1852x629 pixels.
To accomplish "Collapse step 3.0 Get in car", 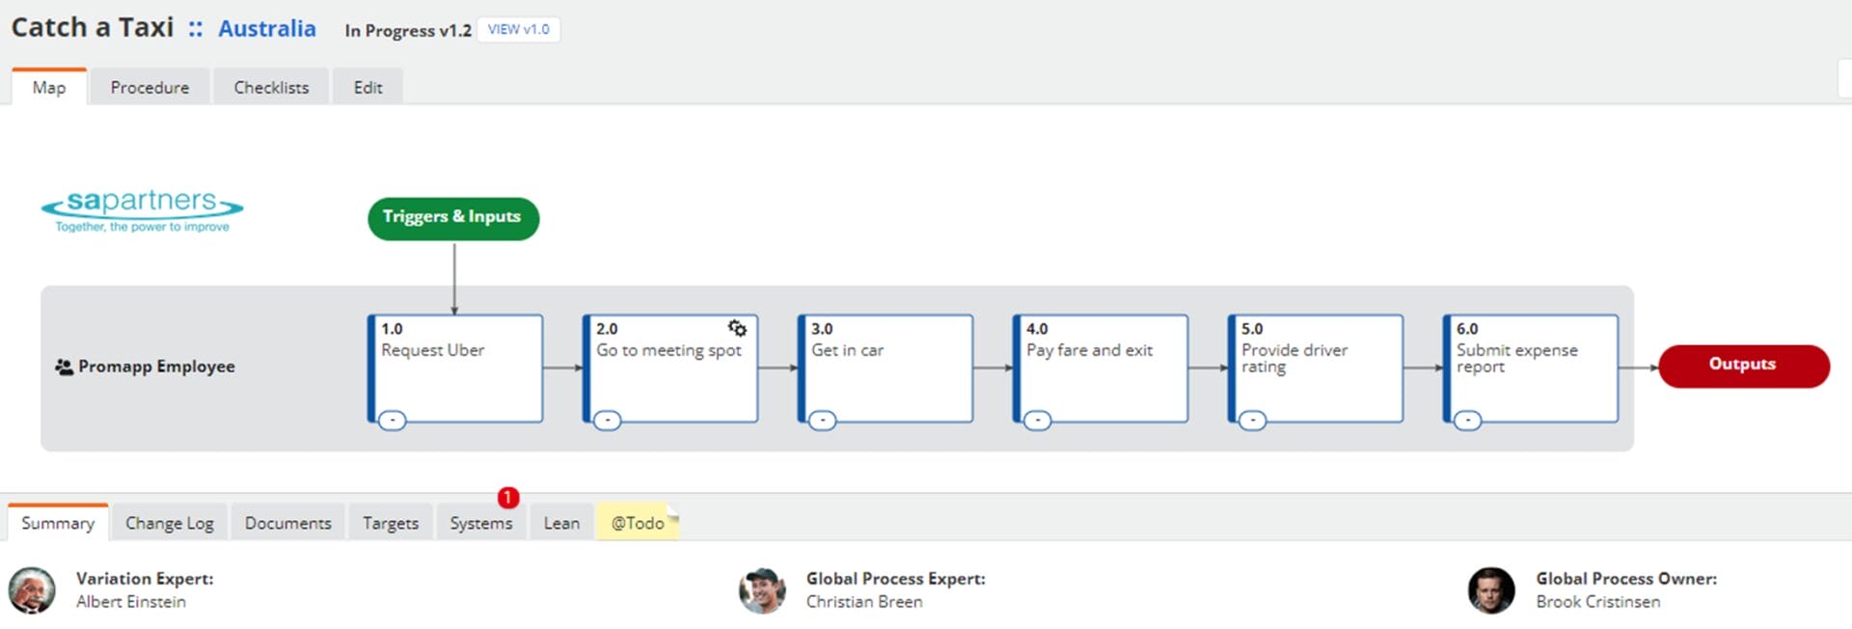I will tap(822, 420).
